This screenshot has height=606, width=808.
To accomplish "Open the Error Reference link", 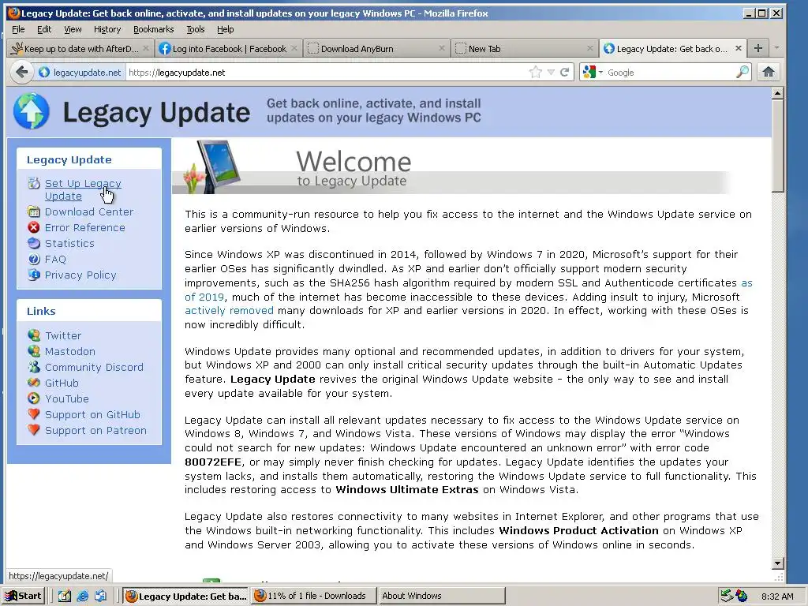I will tap(85, 227).
